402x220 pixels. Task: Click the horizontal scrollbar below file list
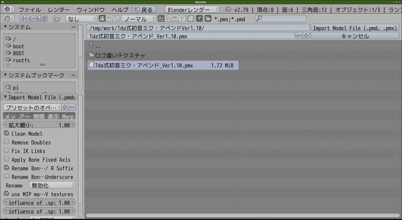(243, 215)
